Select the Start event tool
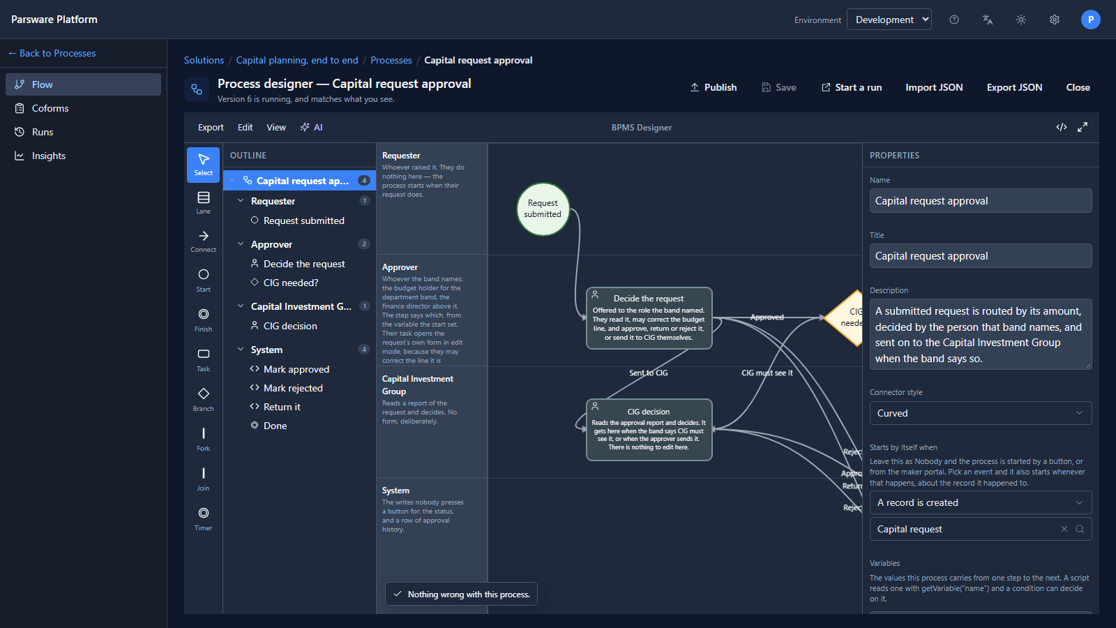 (203, 281)
